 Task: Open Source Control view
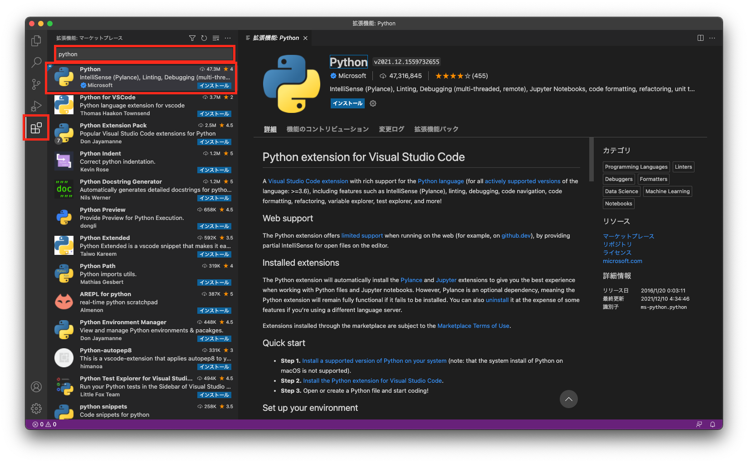coord(36,84)
